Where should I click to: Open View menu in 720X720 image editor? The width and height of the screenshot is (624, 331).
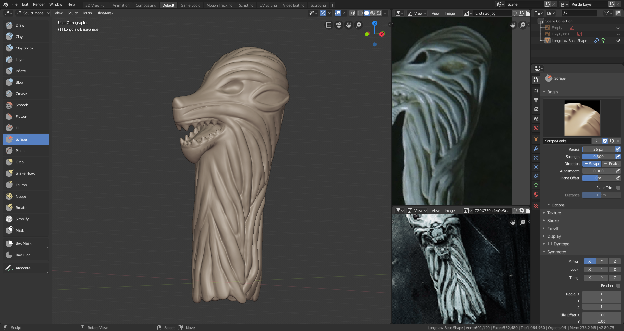tap(435, 211)
